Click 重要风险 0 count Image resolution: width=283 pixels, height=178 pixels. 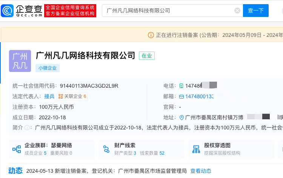61,153
